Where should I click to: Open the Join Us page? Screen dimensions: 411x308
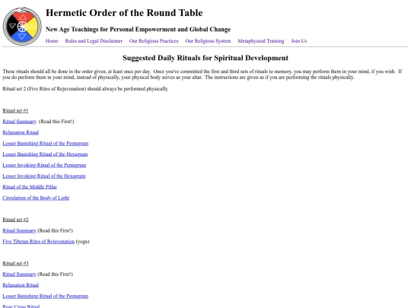[299, 41]
